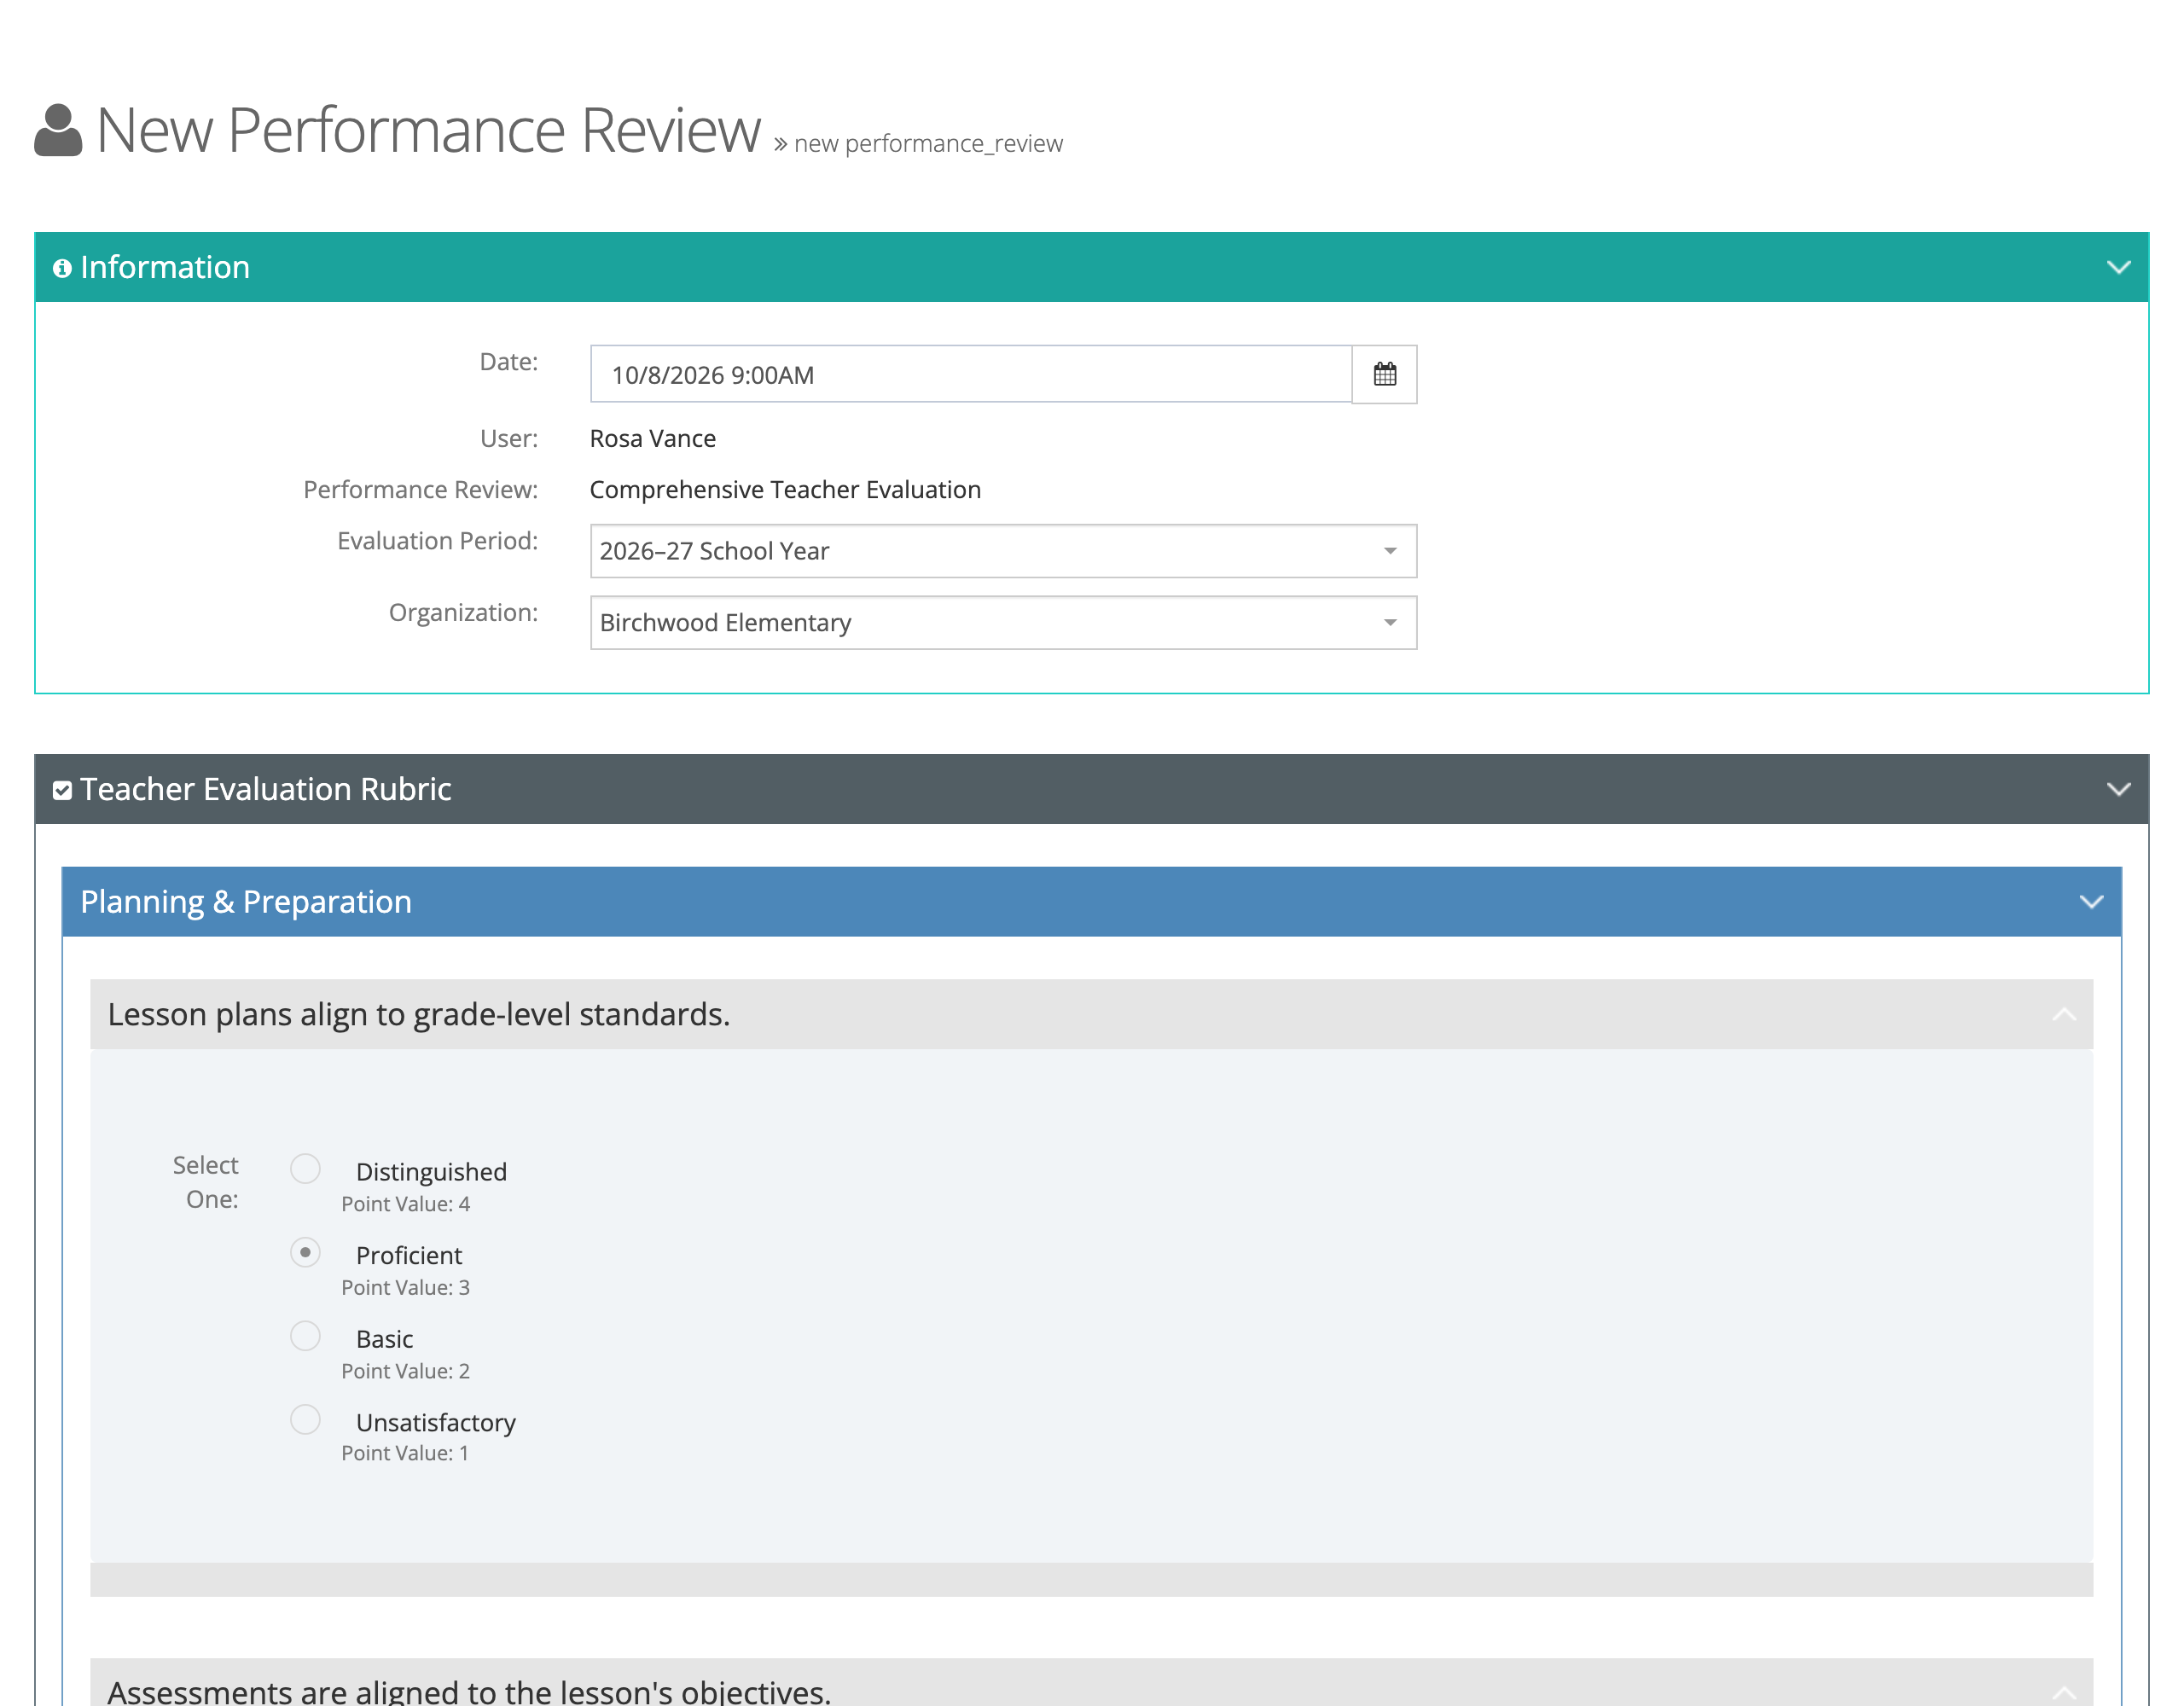Viewport: 2184px width, 1706px height.
Task: Collapse the Information panel chevron
Action: [2118, 267]
